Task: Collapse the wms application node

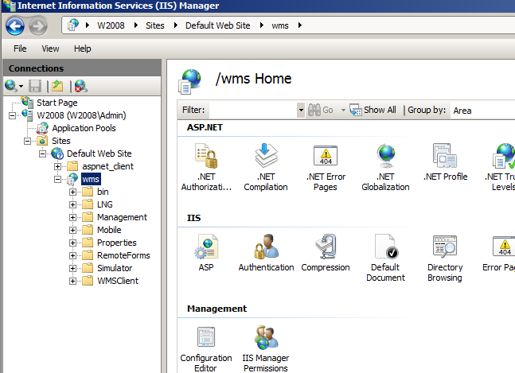Action: pos(57,179)
